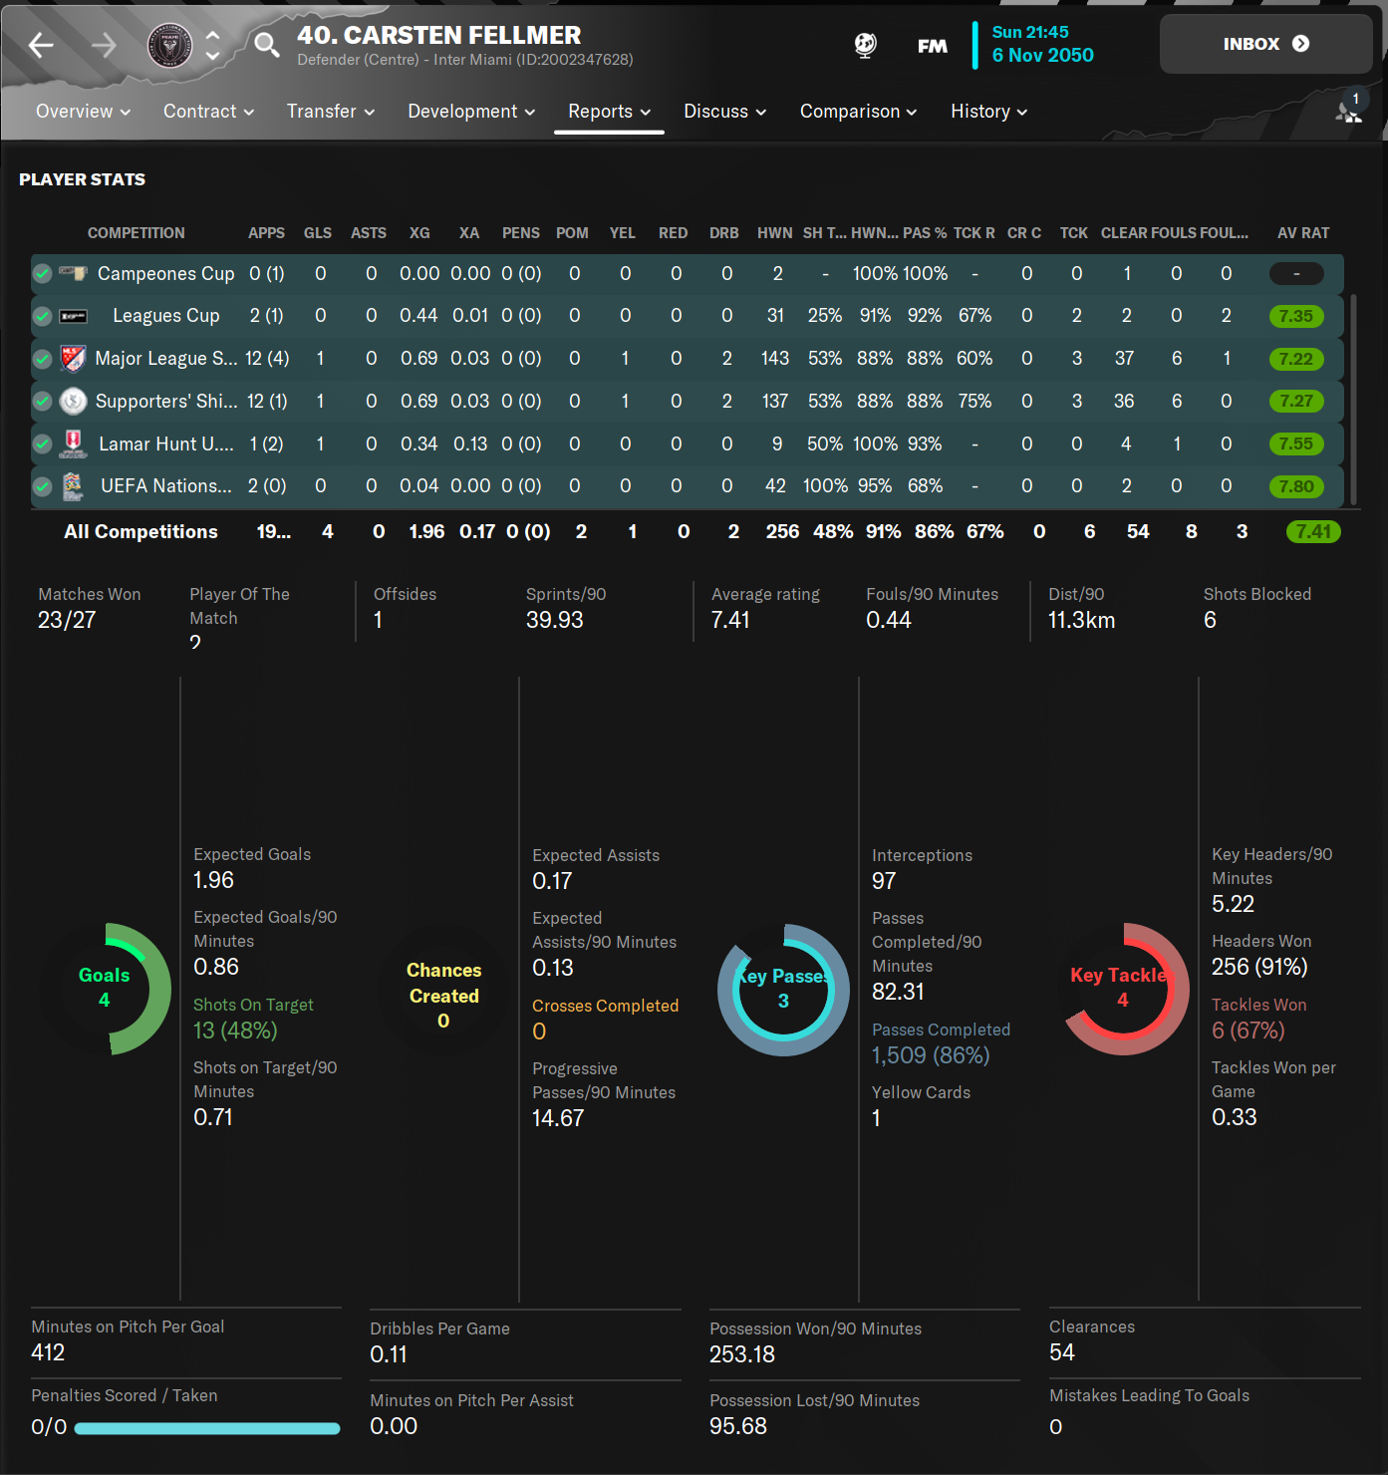Select the Campeones Cup competition name
1388x1475 pixels.
166,273
